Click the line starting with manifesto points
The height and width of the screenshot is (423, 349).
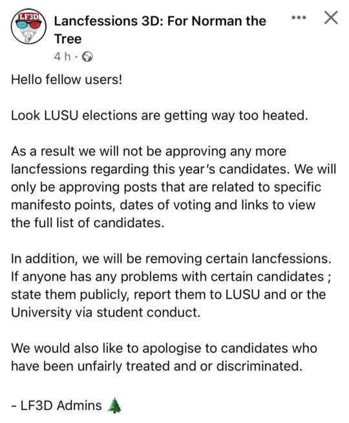point(163,205)
